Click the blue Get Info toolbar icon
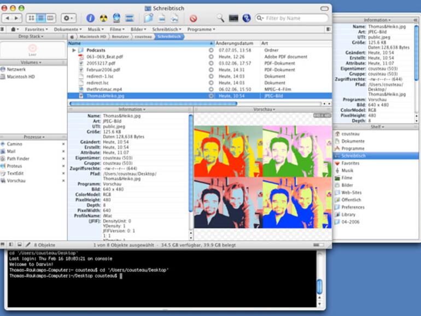The width and height of the screenshot is (421, 316). click(91, 18)
